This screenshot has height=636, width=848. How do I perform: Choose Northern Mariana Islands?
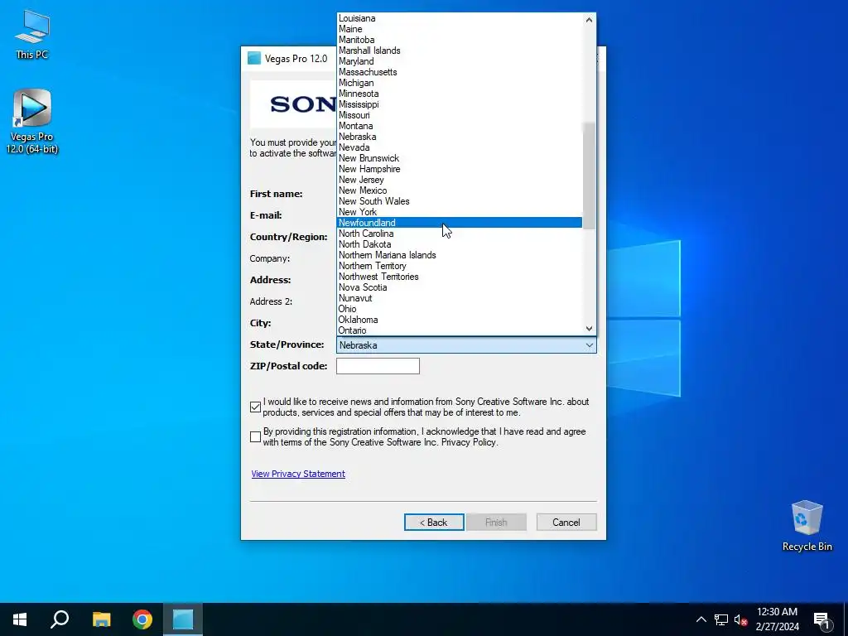pyautogui.click(x=459, y=255)
